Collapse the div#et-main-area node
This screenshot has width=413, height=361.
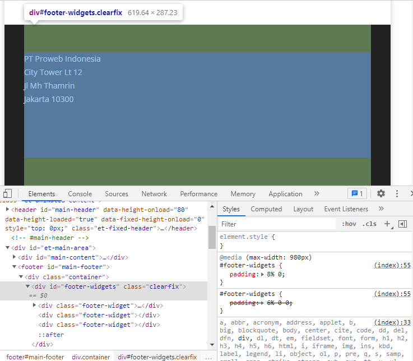pyautogui.click(x=7, y=248)
